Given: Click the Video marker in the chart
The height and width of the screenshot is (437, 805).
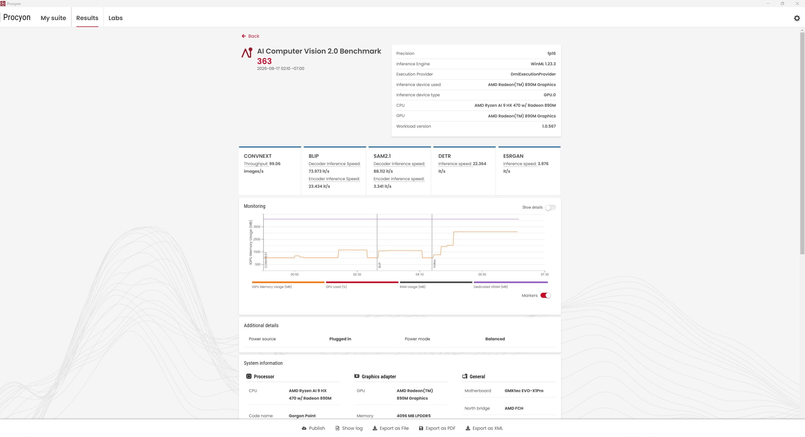Looking at the screenshot, I should [x=434, y=263].
